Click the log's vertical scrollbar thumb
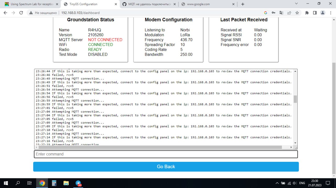This screenshot has height=188, width=336. pyautogui.click(x=295, y=99)
